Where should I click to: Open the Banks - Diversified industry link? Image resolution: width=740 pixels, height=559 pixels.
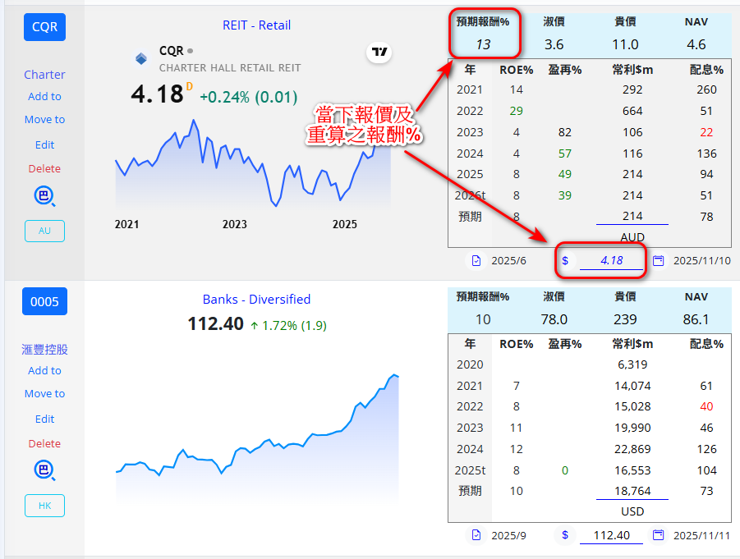pos(256,300)
